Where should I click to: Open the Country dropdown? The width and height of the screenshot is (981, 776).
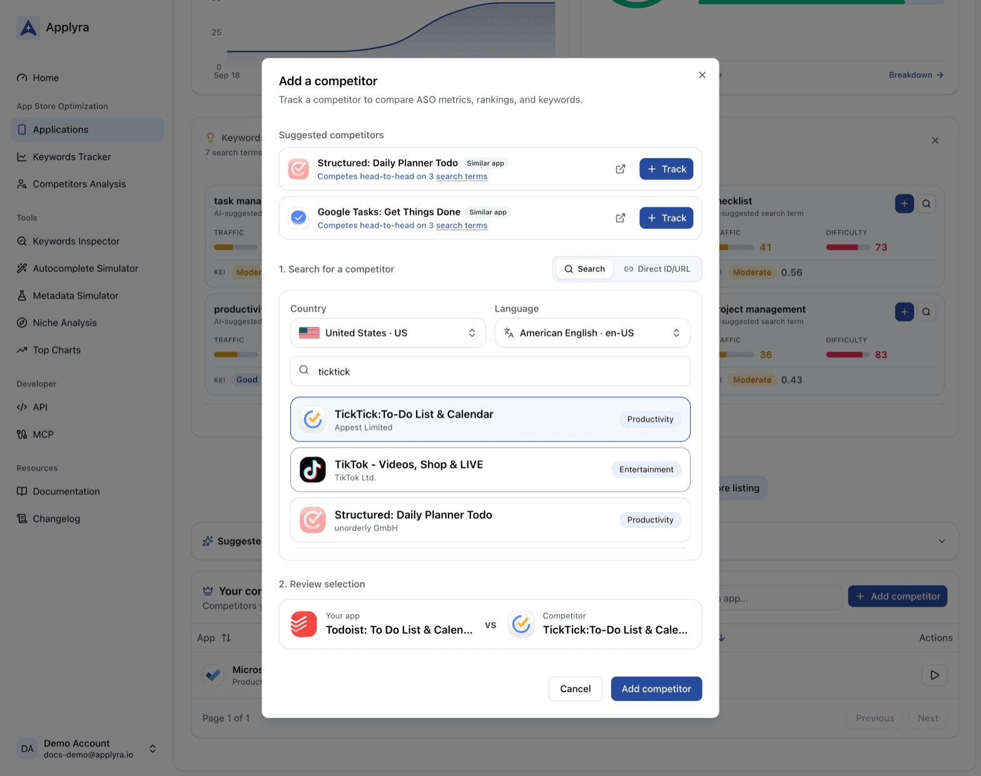pyautogui.click(x=388, y=333)
